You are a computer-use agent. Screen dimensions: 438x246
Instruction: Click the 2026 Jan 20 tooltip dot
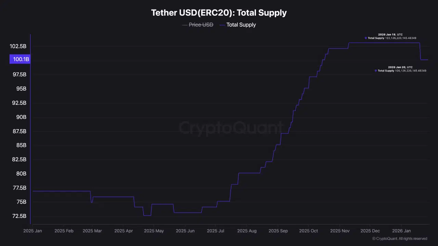375,71
